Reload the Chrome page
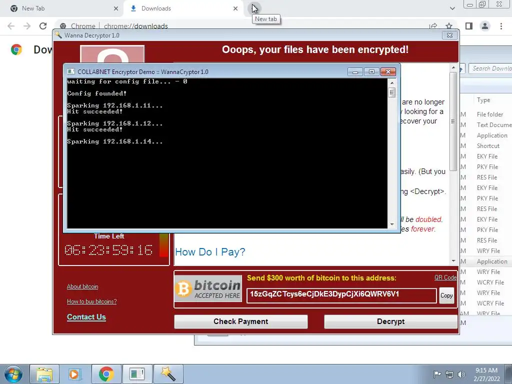The width and height of the screenshot is (512, 384). [43, 26]
